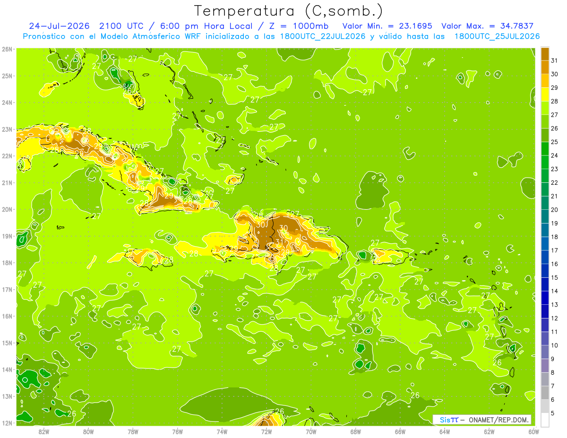Screen dimensions: 567x438
Task: Click the 76W longitude axis label
Action: click(x=177, y=431)
